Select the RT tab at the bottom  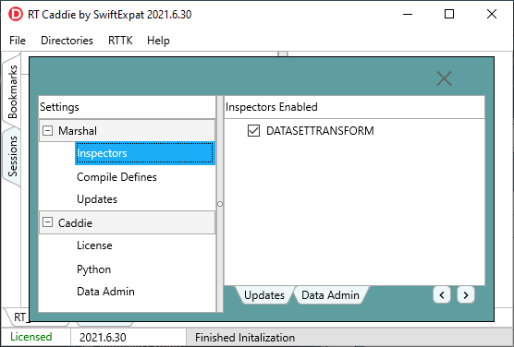pyautogui.click(x=19, y=317)
